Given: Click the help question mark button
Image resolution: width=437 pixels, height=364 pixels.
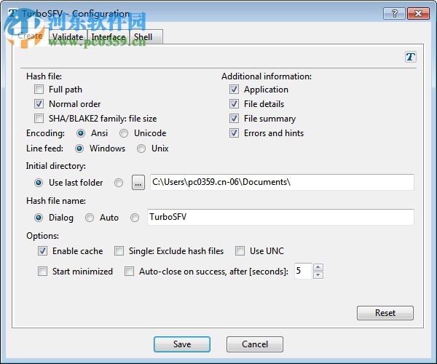Looking at the screenshot, I should point(394,13).
